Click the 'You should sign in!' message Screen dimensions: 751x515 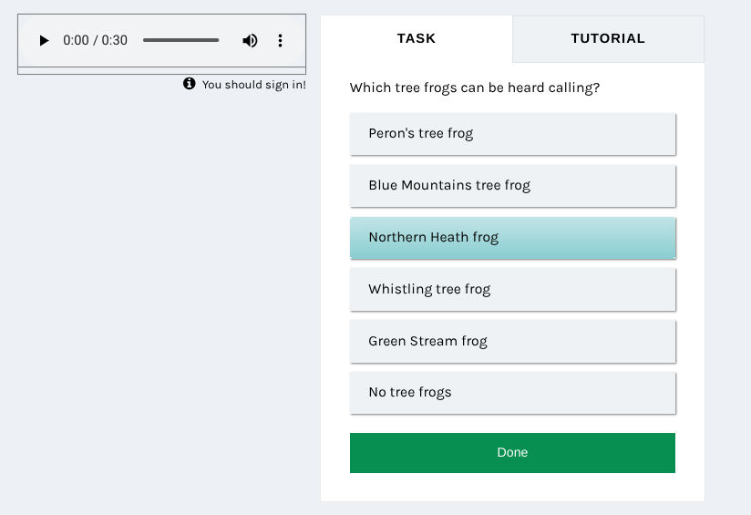point(253,85)
